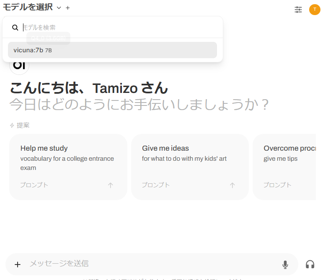
Task: Choose the Overcome procrastination suggestion card
Action: pyautogui.click(x=284, y=167)
